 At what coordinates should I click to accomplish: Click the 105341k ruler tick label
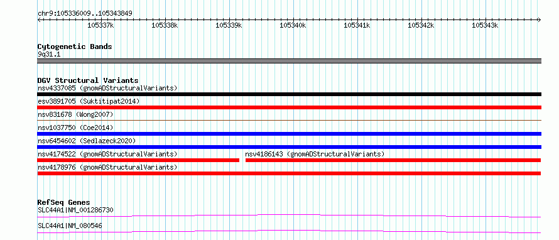pyautogui.click(x=357, y=25)
